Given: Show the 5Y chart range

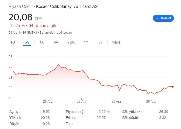Looking at the screenshot, I should pyautogui.click(x=100, y=42).
